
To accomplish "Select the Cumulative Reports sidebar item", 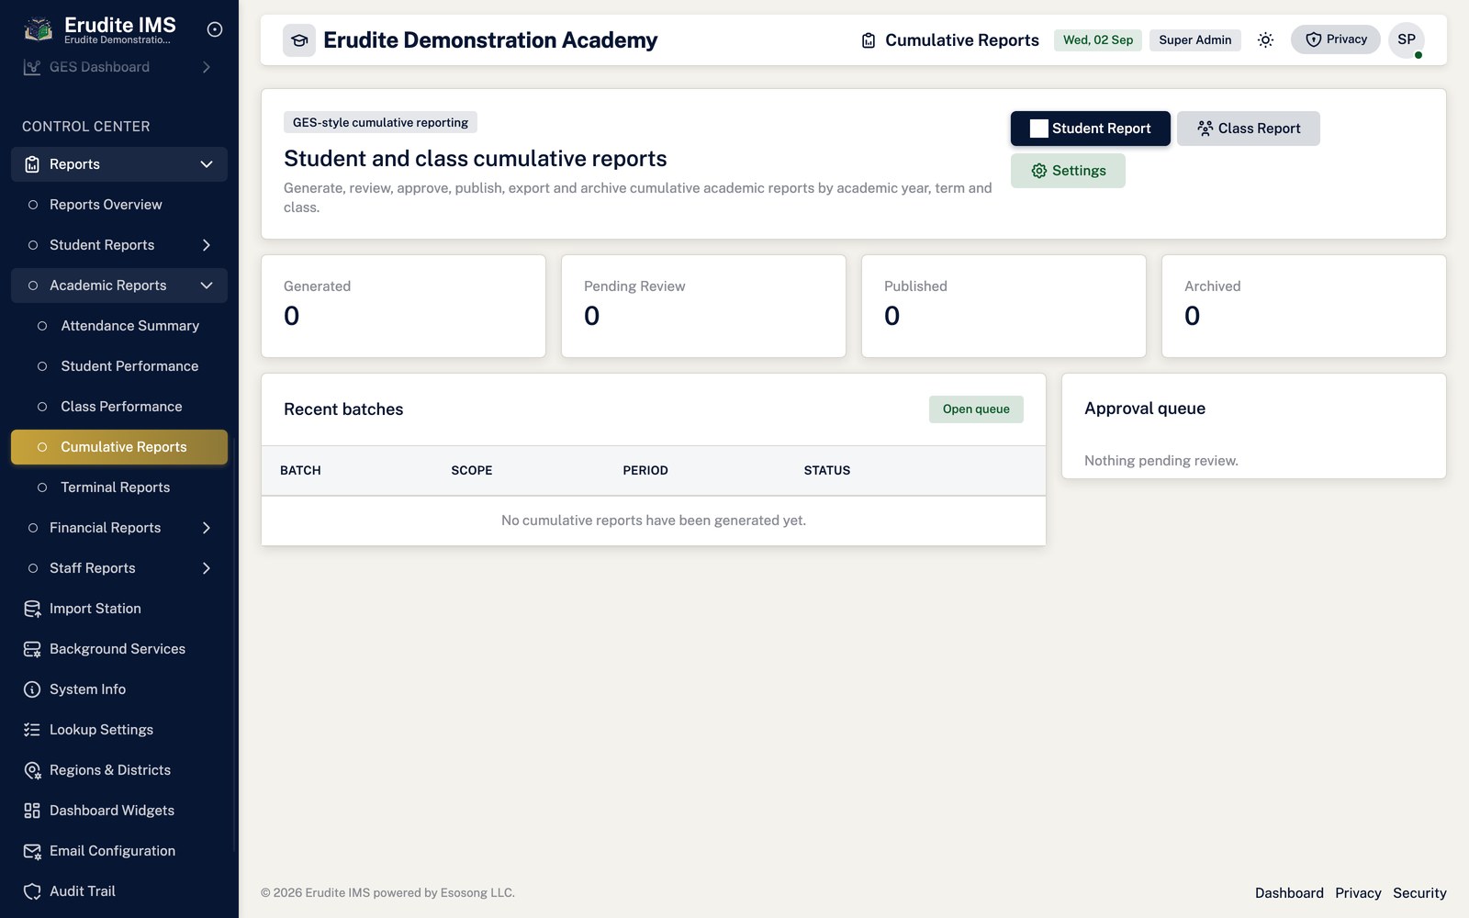I will point(119,447).
